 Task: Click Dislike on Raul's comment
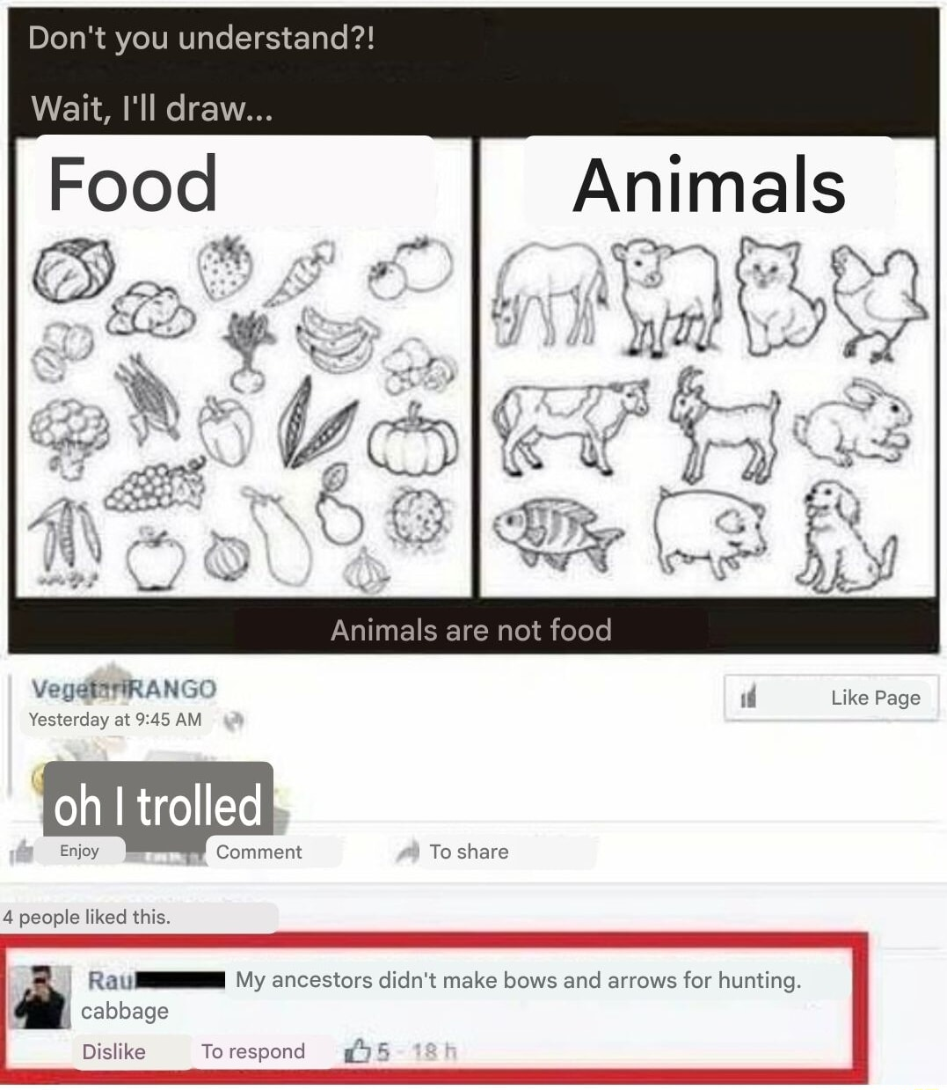click(113, 1051)
